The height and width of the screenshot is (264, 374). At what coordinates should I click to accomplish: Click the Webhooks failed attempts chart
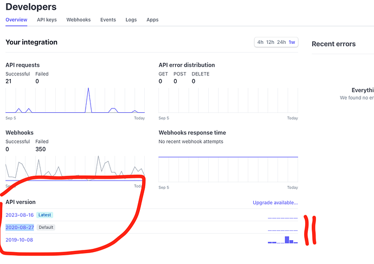tap(75, 169)
